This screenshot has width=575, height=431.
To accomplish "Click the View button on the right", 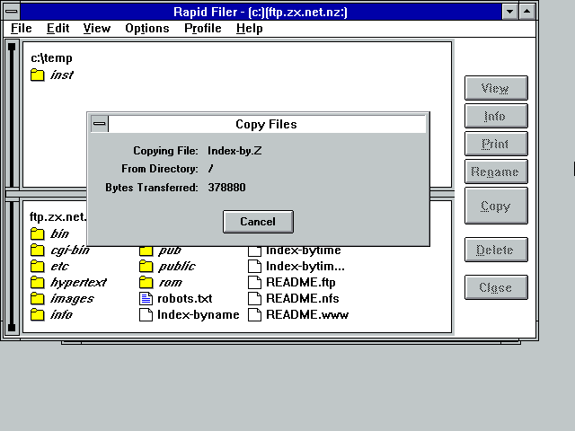I will pyautogui.click(x=496, y=88).
